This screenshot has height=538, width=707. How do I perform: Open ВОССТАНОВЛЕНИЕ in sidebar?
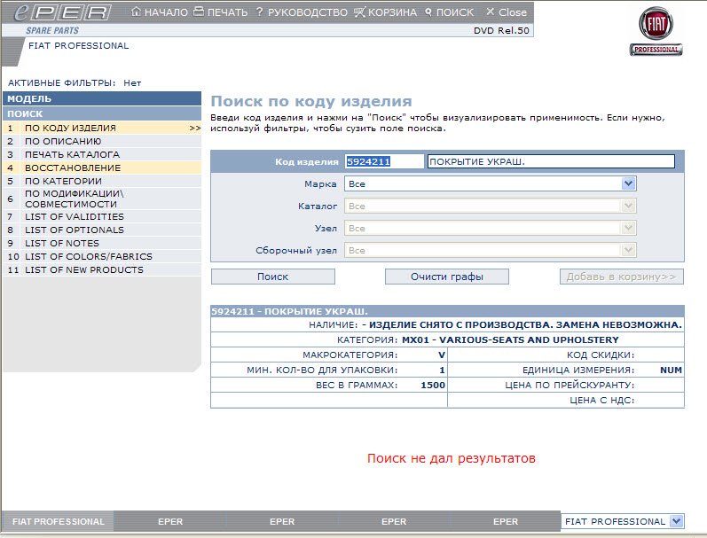(72, 168)
